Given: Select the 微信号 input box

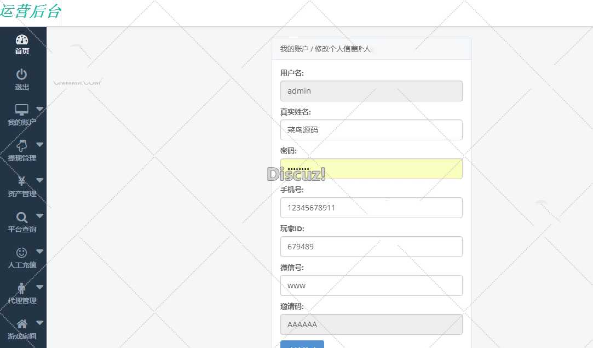Looking at the screenshot, I should 371,286.
